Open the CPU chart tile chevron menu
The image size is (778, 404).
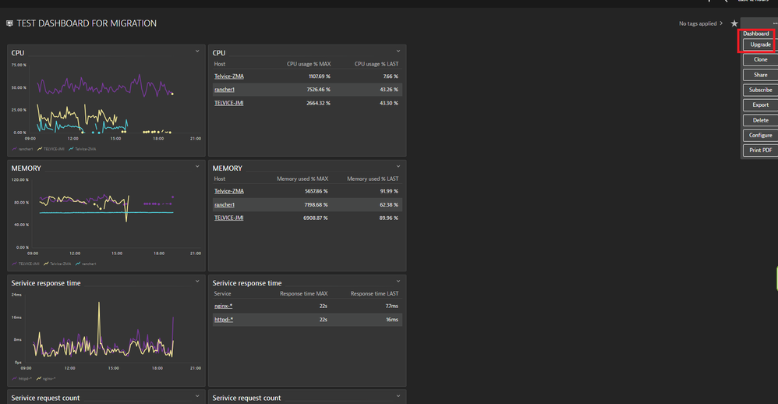pyautogui.click(x=197, y=51)
